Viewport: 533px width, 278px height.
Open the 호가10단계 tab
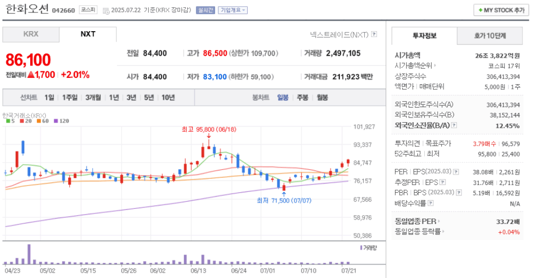[x=490, y=36]
